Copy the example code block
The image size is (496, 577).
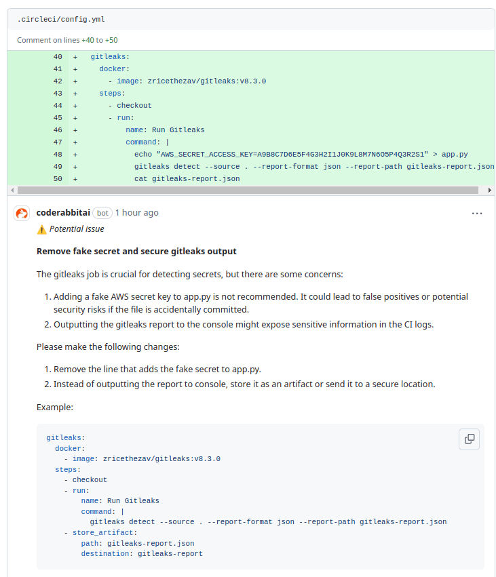pyautogui.click(x=469, y=439)
